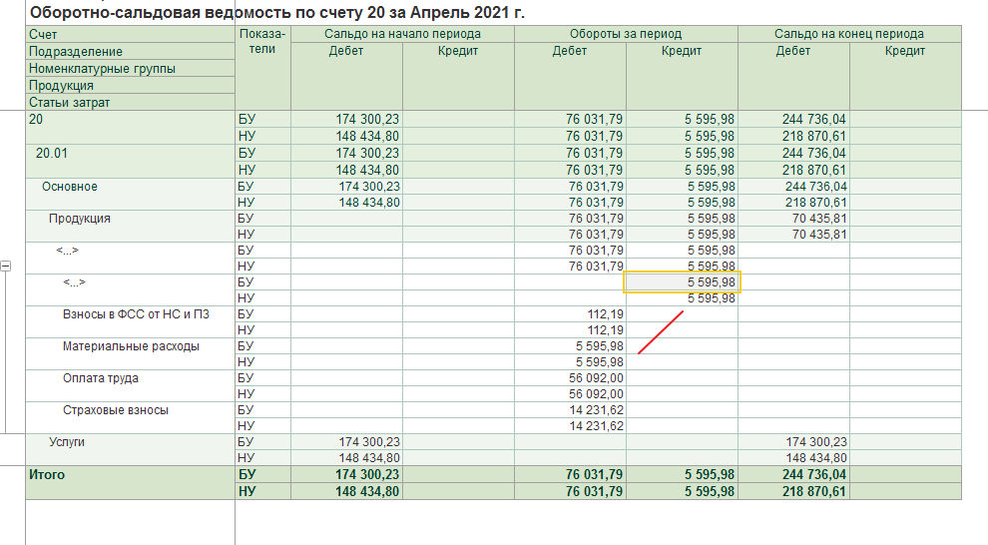Screen dimensions: 988x545
Task: Select the 56 092,00 БУ debit amount
Action: click(x=596, y=378)
